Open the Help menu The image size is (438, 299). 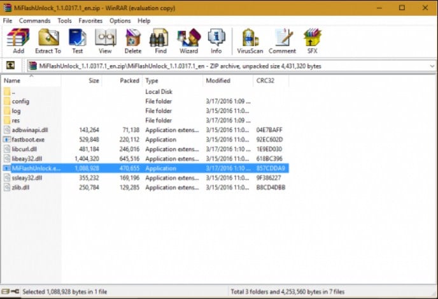pyautogui.click(x=144, y=20)
